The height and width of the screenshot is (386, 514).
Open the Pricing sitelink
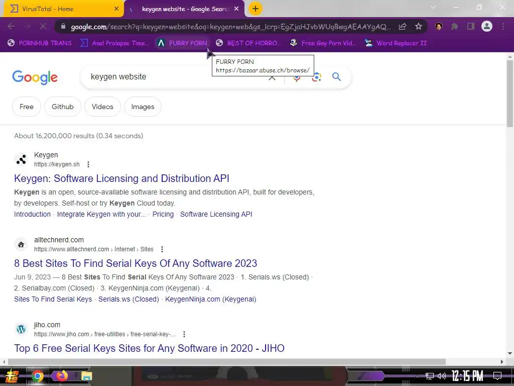coord(163,214)
